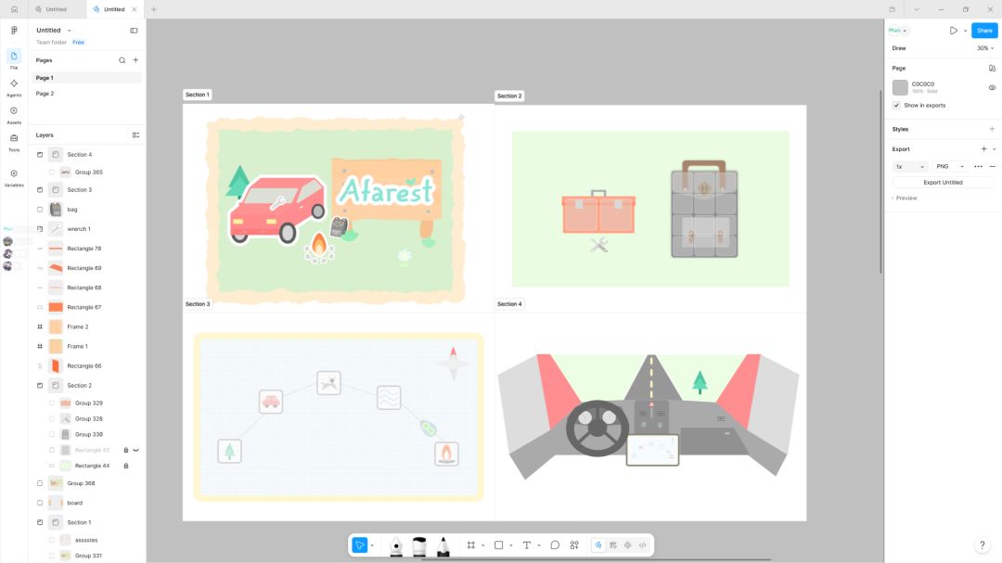Image resolution: width=1002 pixels, height=563 pixels.
Task: Click the Export Untitled button
Action: tap(943, 183)
